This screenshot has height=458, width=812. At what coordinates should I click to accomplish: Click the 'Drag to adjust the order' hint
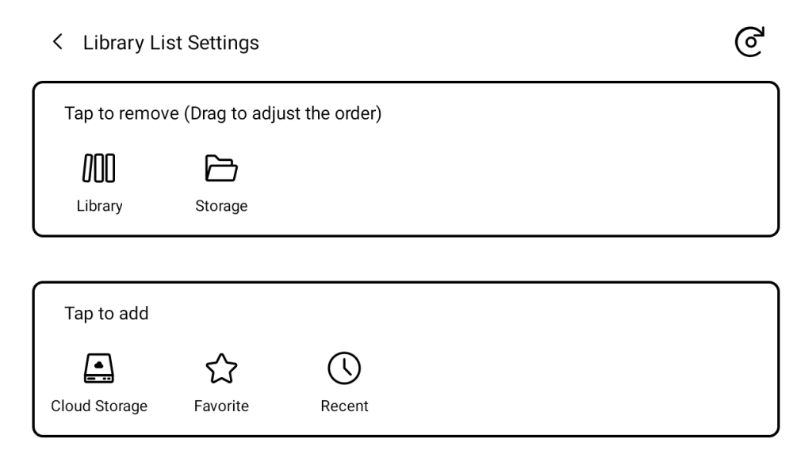click(284, 114)
